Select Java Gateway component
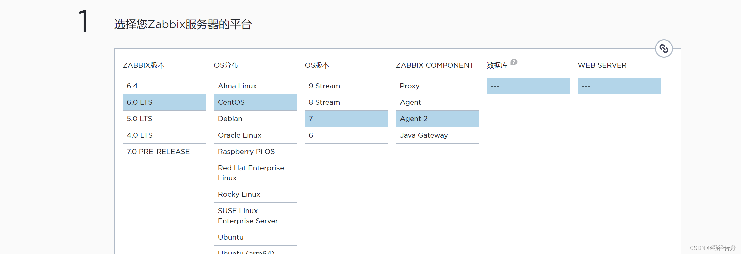Viewport: 741px width, 254px height. pyautogui.click(x=437, y=135)
